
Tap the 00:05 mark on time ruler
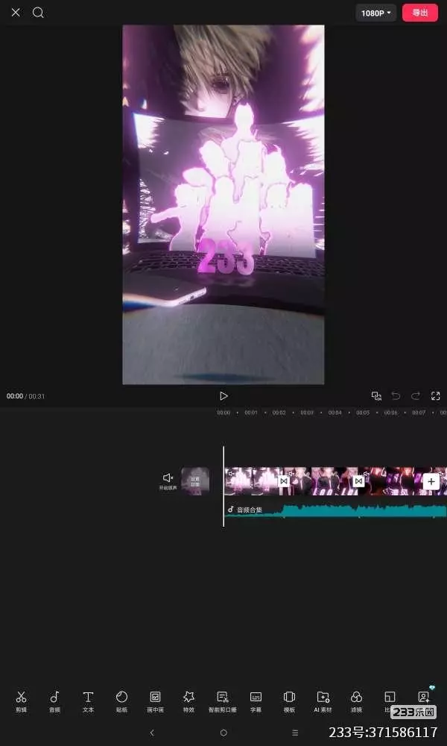(363, 413)
